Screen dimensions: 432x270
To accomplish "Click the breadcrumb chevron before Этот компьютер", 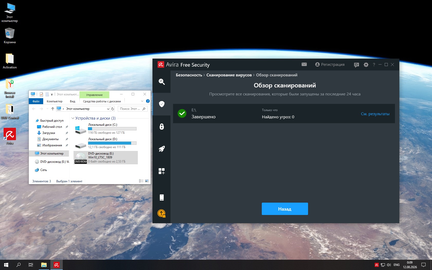I will pos(64,109).
